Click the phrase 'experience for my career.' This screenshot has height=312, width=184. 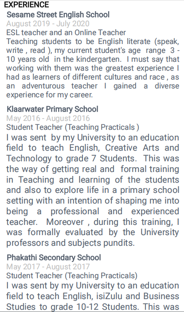point(49,95)
